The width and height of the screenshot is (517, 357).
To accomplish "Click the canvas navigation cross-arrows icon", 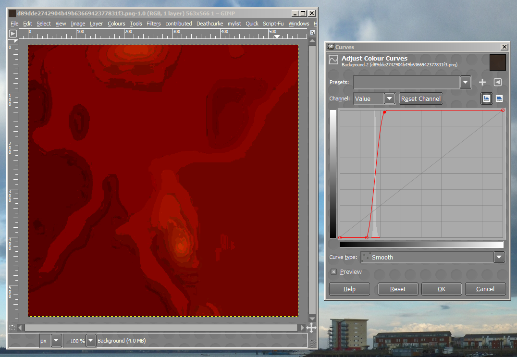I will (x=311, y=328).
